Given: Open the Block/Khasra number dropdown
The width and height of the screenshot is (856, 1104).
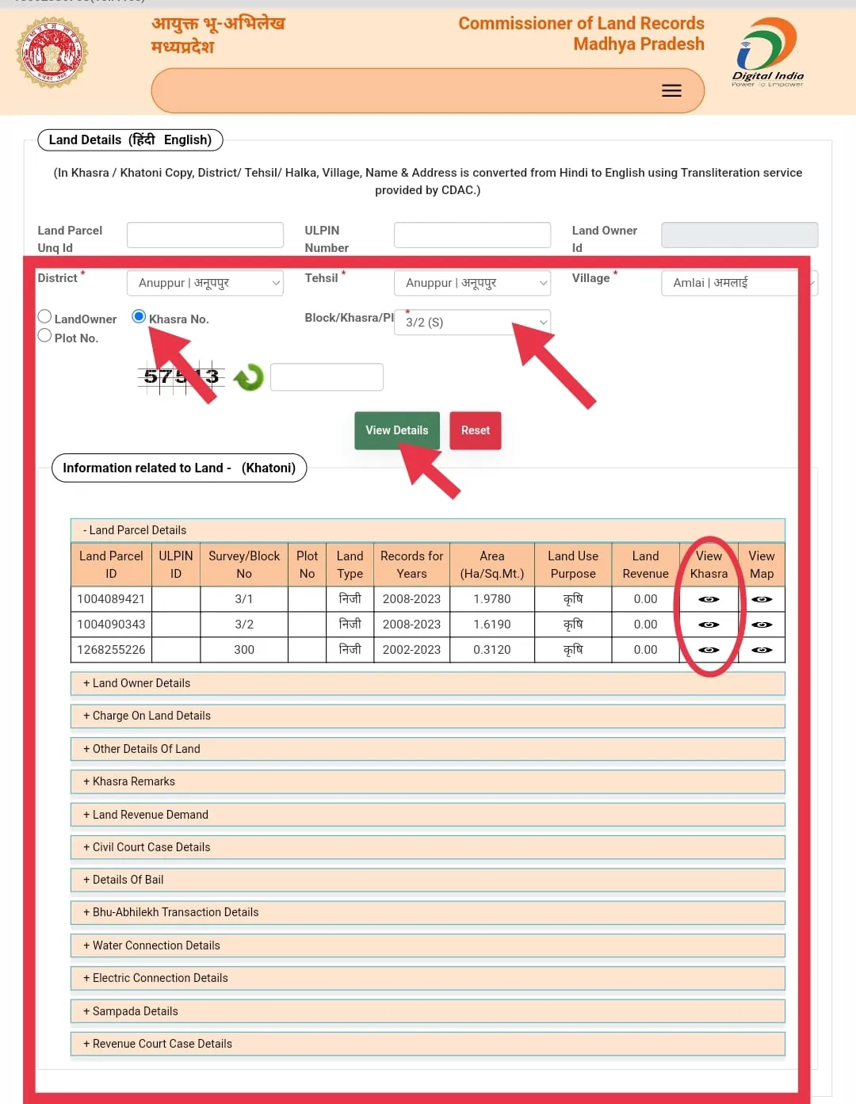Looking at the screenshot, I should [472, 323].
